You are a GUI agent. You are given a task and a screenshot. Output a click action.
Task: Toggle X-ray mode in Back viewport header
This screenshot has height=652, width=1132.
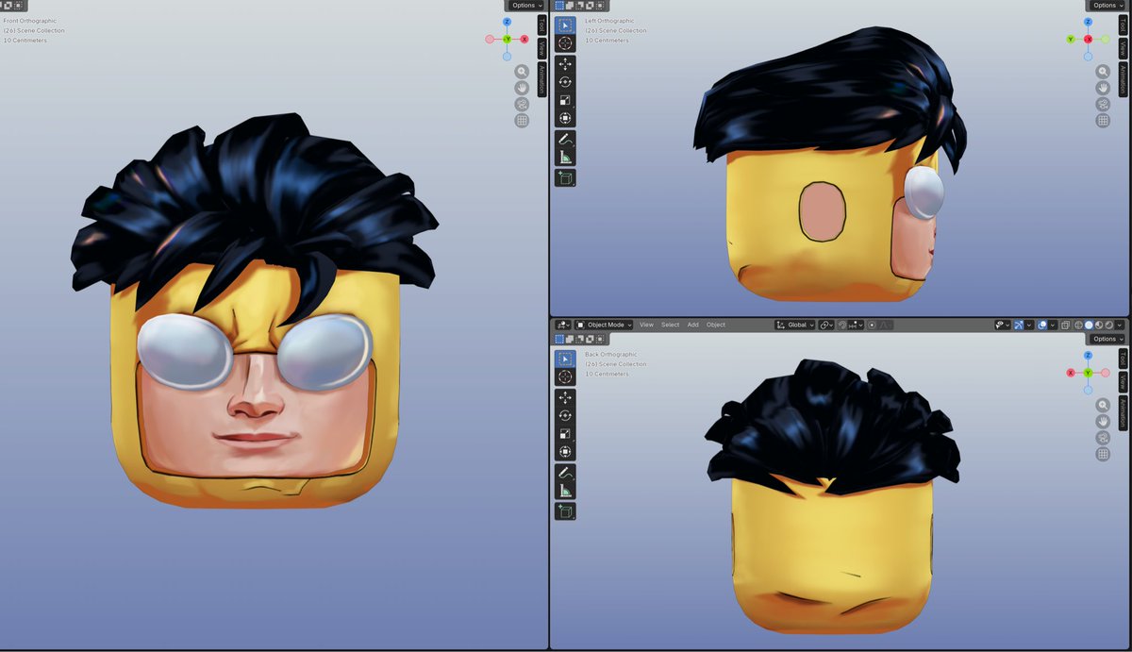tap(1065, 325)
